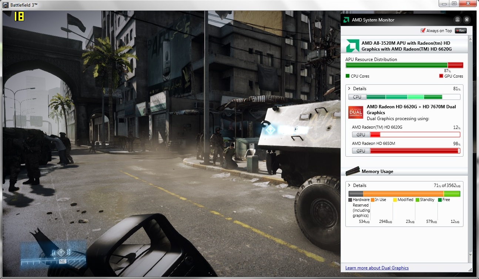Image resolution: width=479 pixels, height=279 pixels.
Task: Expand the Memory Usage Details section
Action: [349, 186]
